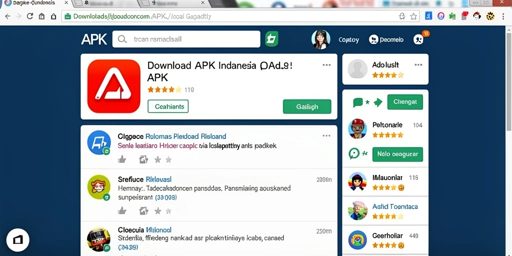
Task: Click the green chat circle icon beside Nelo ceaguer
Action: [x=354, y=153]
